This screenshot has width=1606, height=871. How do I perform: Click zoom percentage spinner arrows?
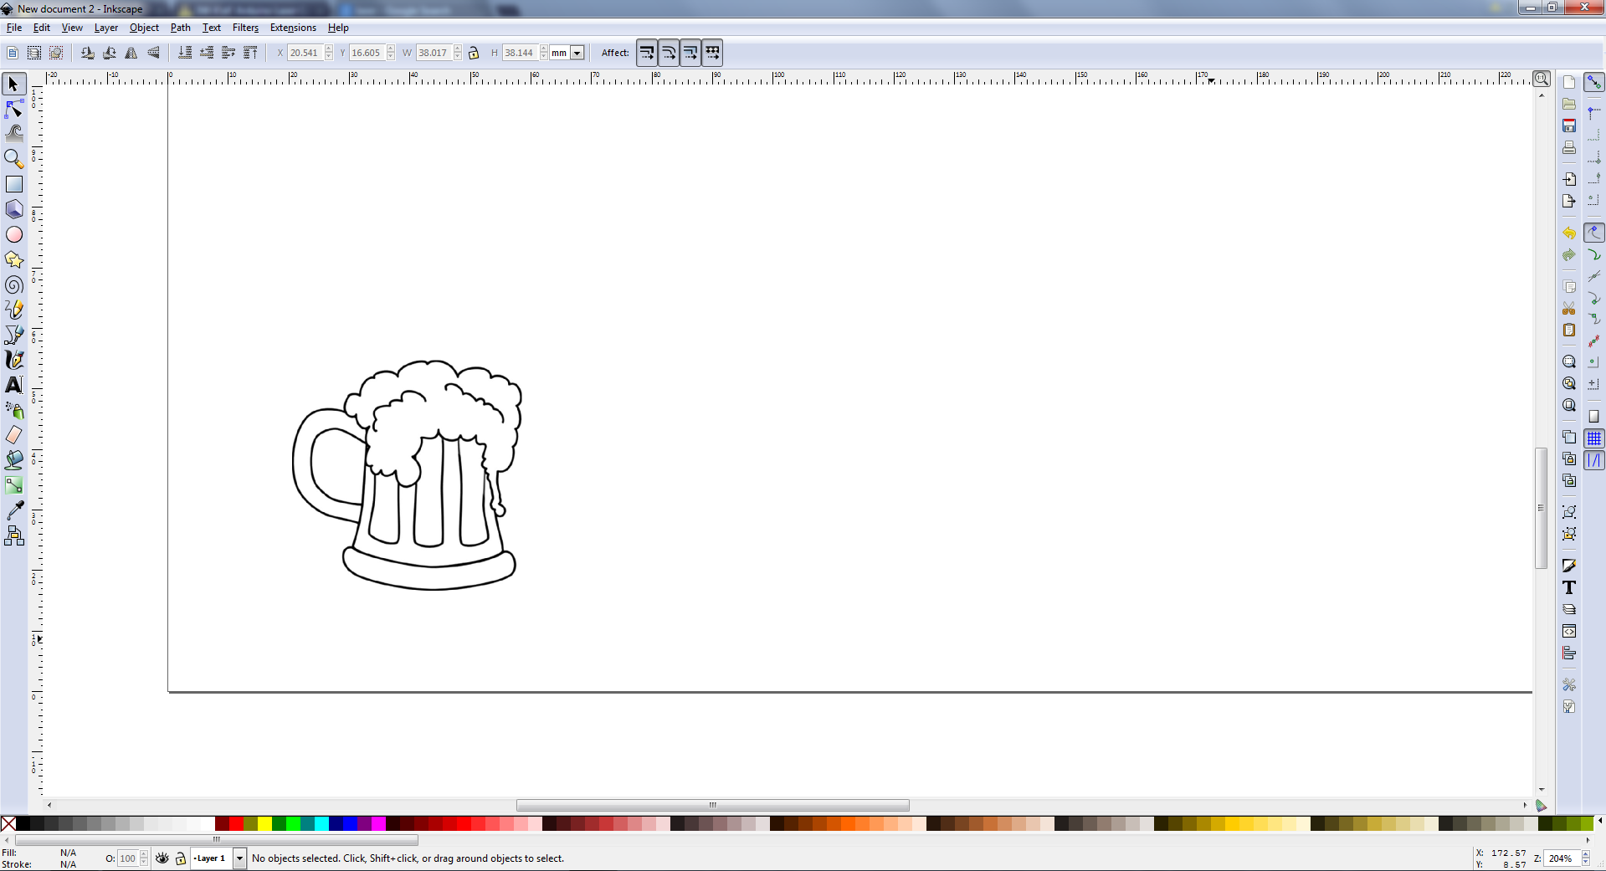click(x=1586, y=858)
